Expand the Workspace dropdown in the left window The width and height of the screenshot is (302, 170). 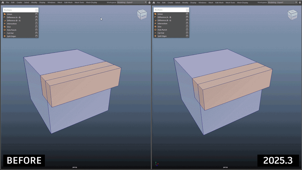click(145, 3)
